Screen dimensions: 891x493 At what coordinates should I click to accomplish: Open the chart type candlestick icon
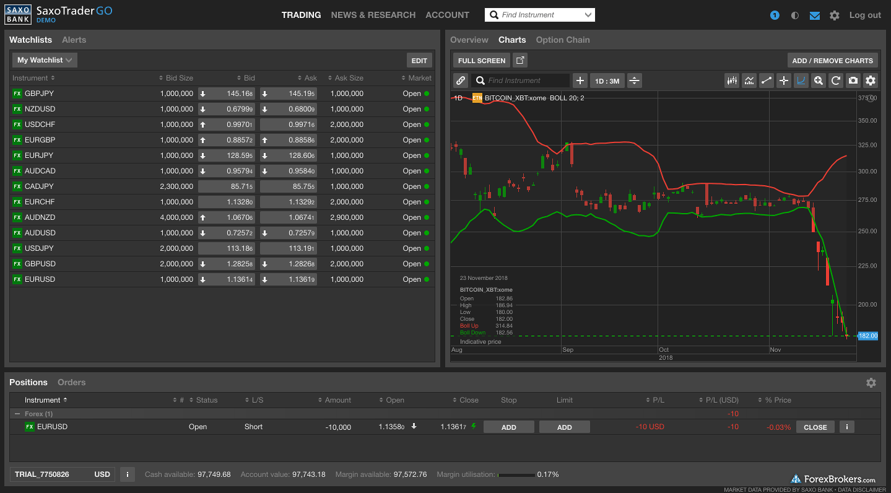point(732,81)
